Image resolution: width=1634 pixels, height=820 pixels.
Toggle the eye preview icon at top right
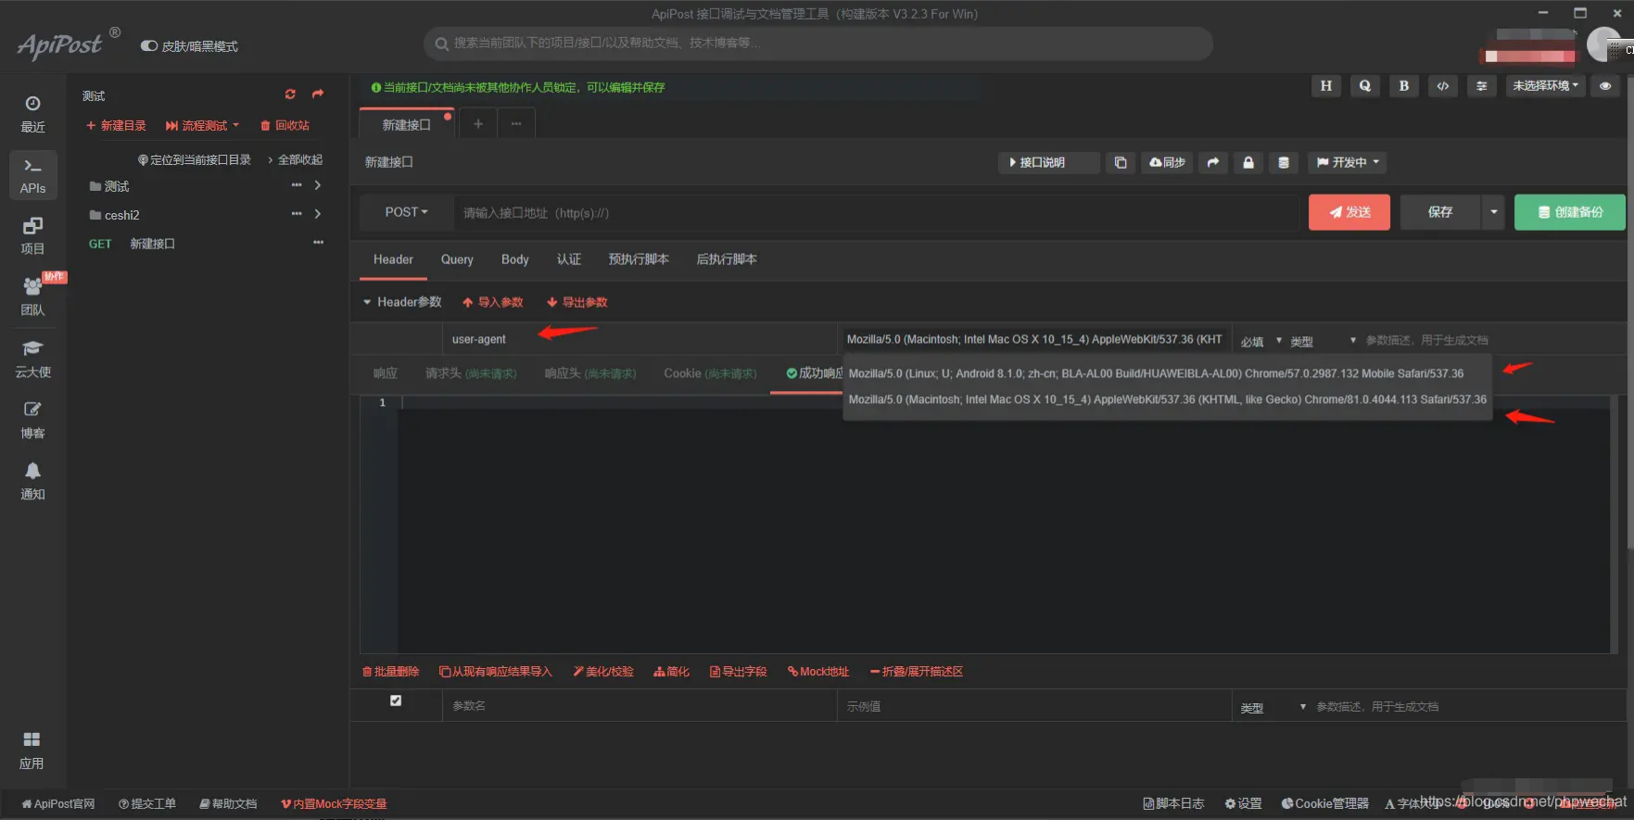coord(1605,86)
